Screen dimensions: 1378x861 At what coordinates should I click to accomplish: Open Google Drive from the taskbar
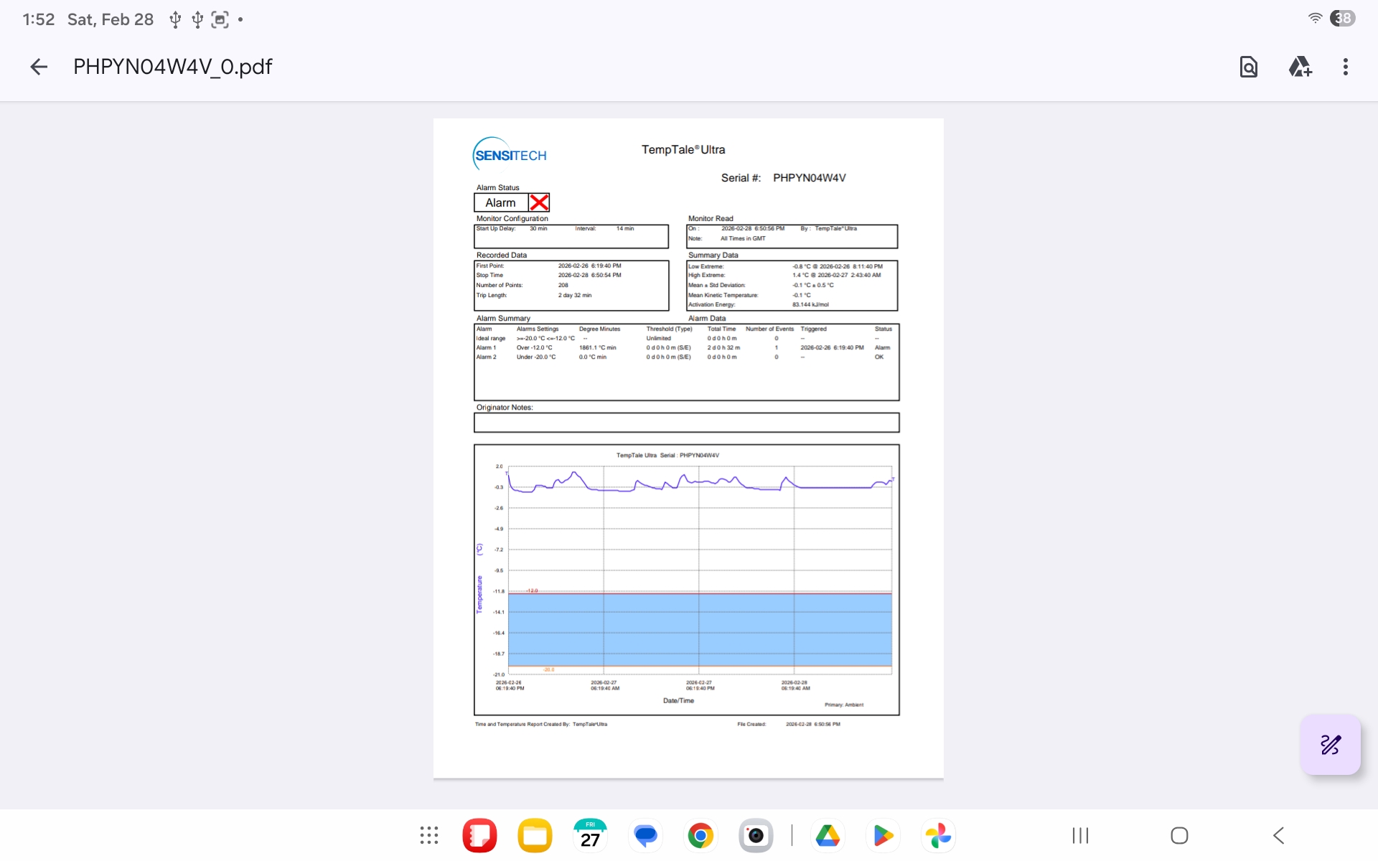coord(828,835)
